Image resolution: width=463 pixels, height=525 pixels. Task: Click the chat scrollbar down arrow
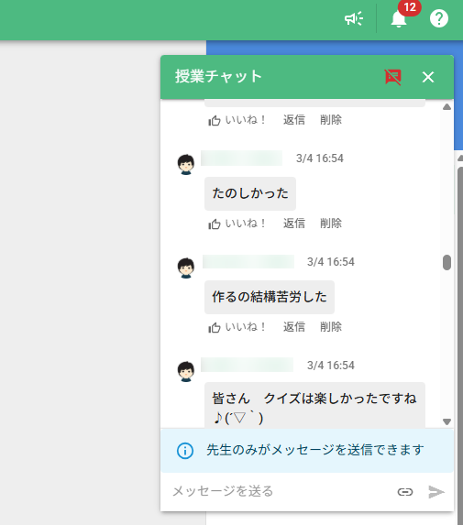(446, 421)
